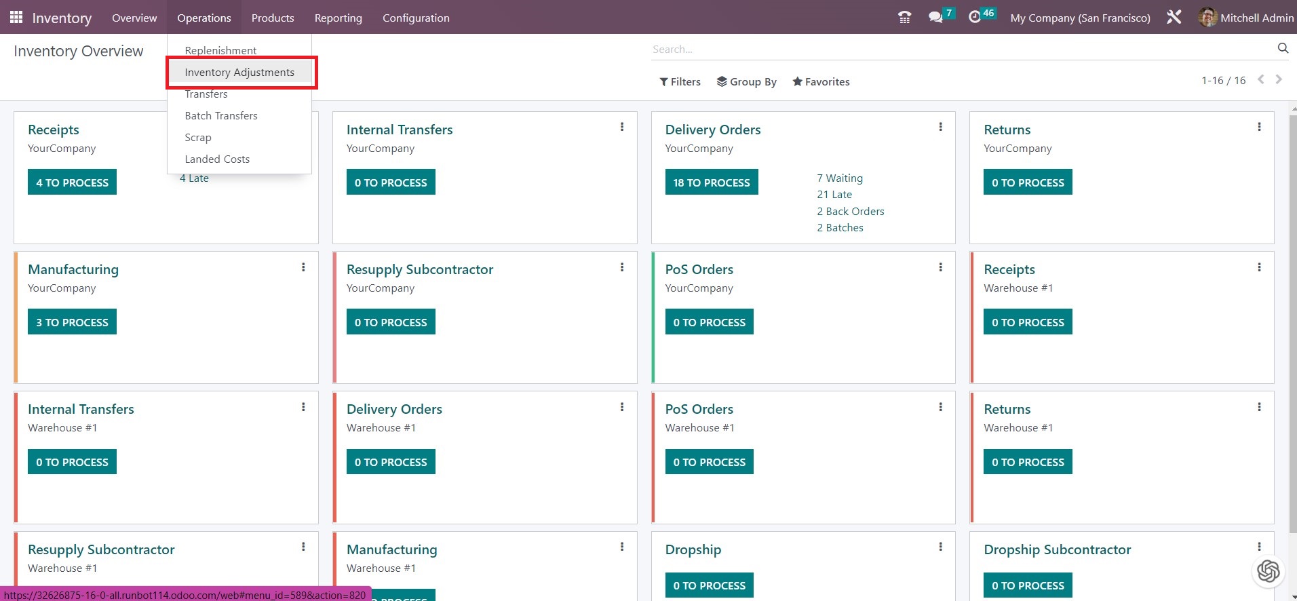Open the Products menu dropdown
The width and height of the screenshot is (1297, 601).
(273, 18)
